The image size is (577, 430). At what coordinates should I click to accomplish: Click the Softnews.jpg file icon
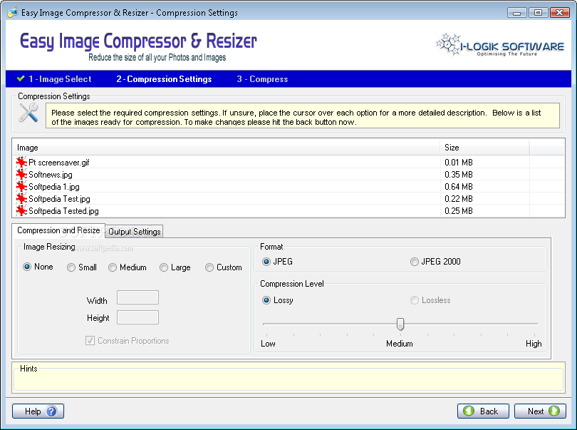21,174
